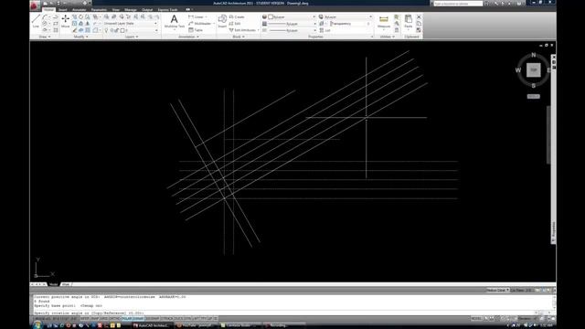Open the ByLayer color dropdown

point(292,16)
